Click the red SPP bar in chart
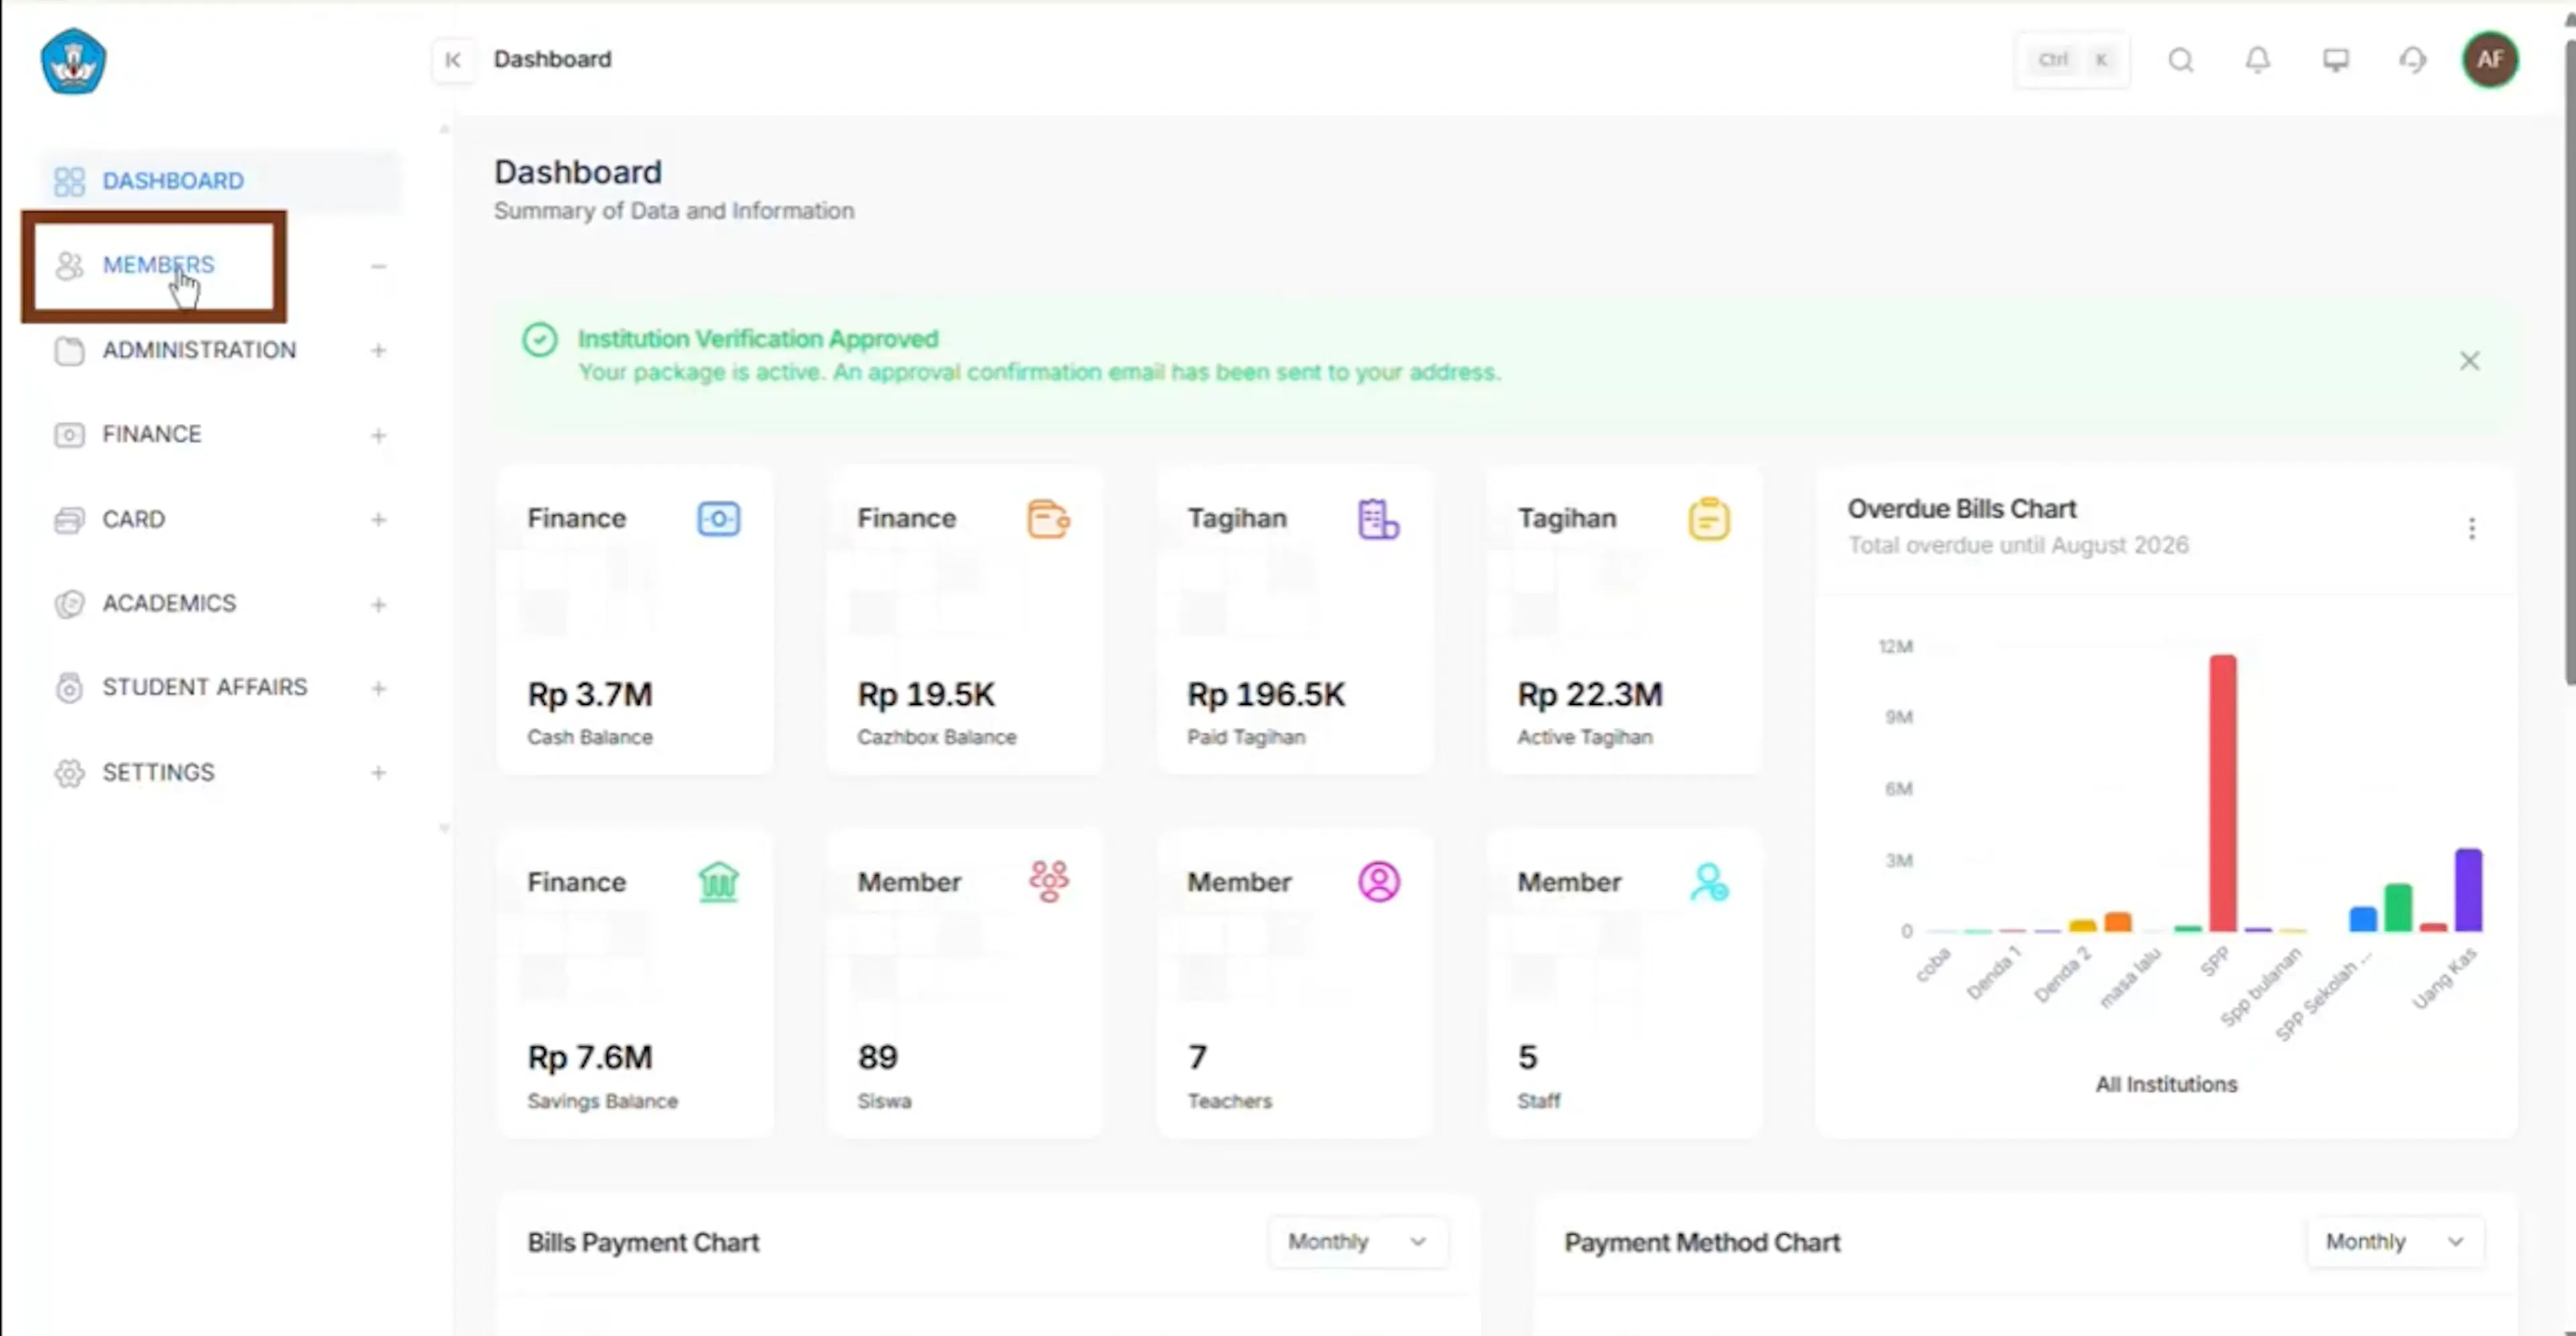2576x1336 pixels. 2223,793
